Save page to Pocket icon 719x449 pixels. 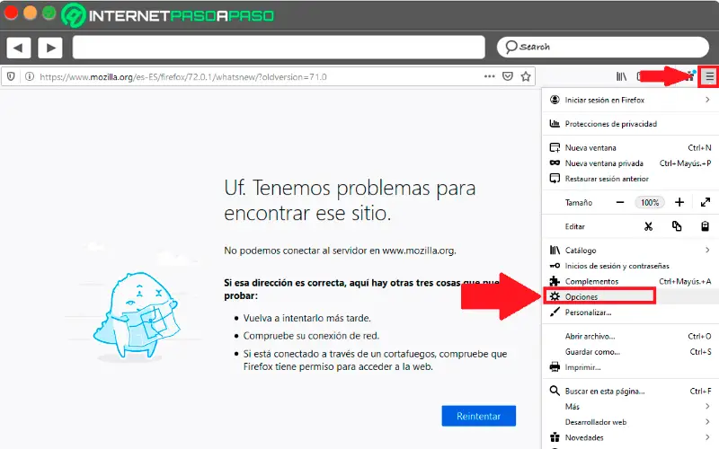coord(508,76)
